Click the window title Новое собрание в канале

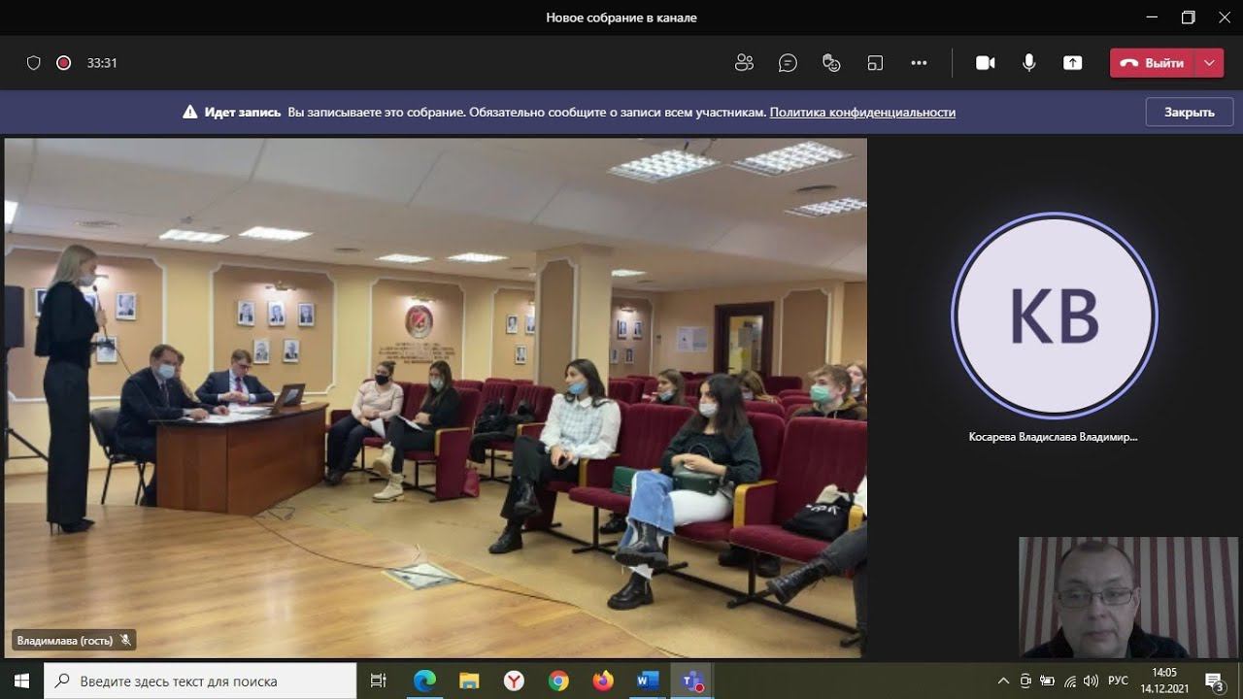pos(621,17)
